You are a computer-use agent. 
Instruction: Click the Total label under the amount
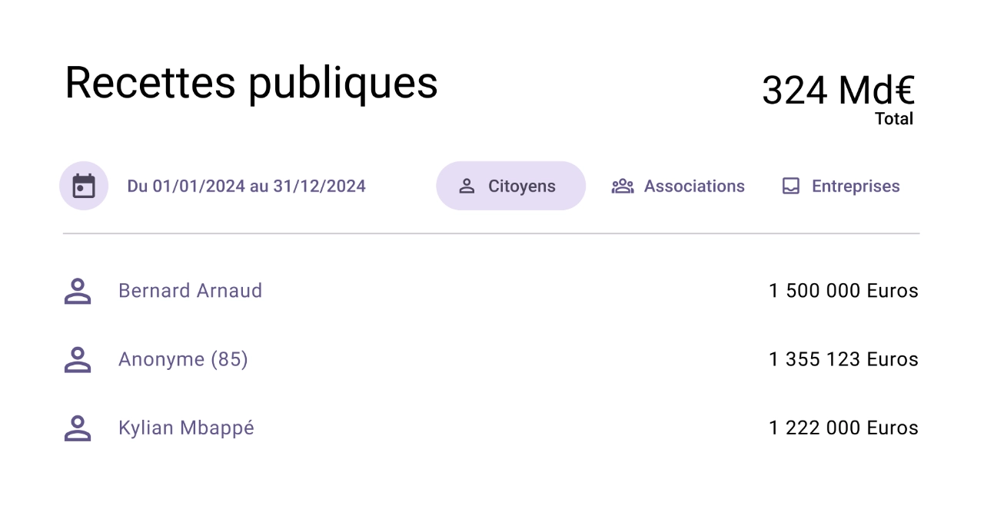pyautogui.click(x=894, y=119)
